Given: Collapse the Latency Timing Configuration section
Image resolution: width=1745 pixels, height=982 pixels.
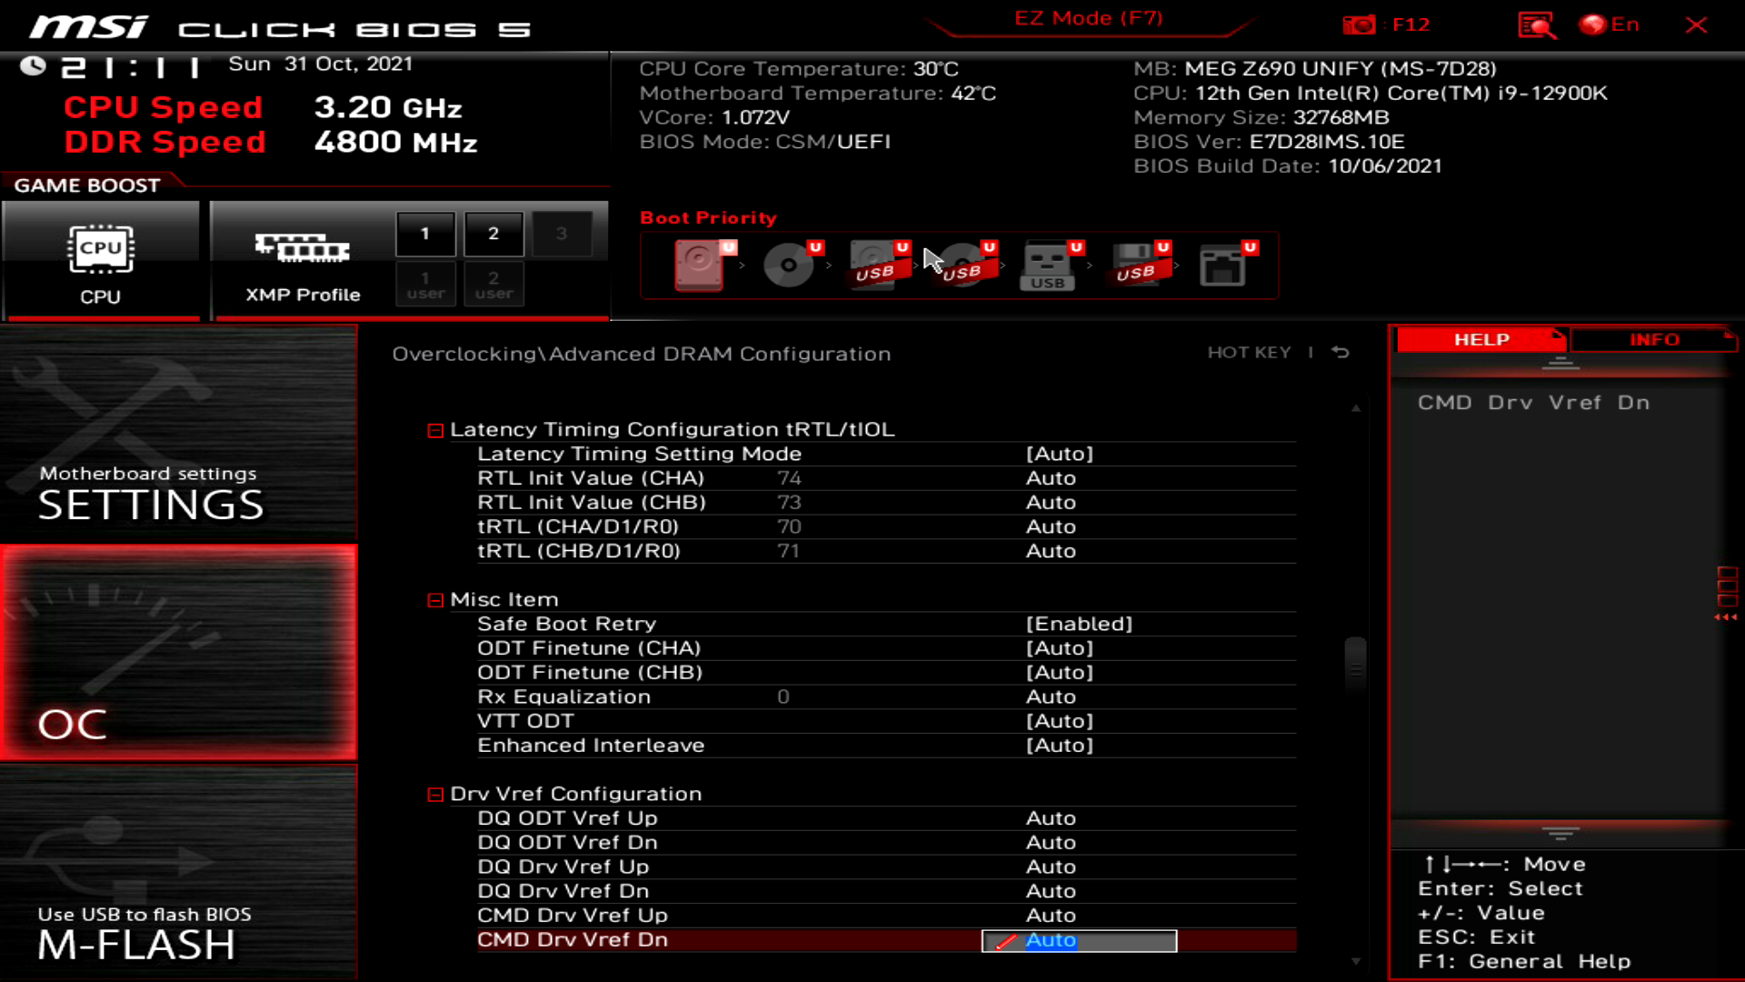Looking at the screenshot, I should (x=434, y=429).
